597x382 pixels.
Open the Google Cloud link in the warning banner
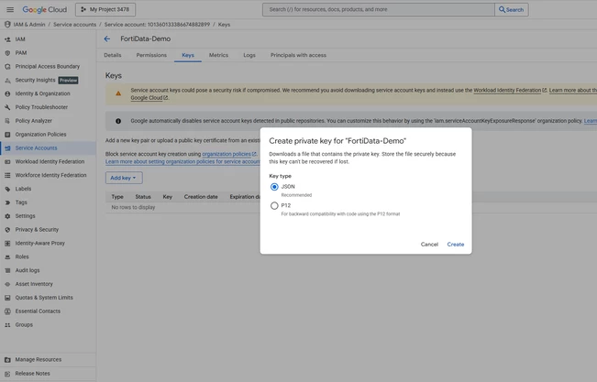(149, 98)
